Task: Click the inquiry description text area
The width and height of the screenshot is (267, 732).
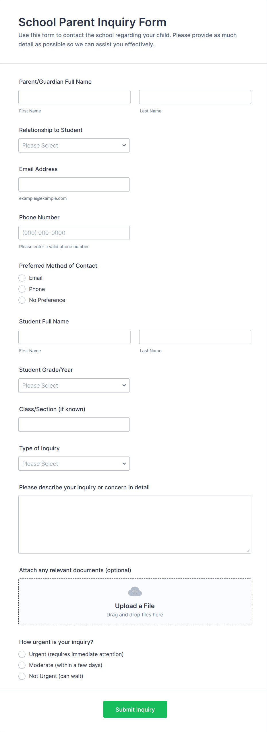Action: pos(135,524)
